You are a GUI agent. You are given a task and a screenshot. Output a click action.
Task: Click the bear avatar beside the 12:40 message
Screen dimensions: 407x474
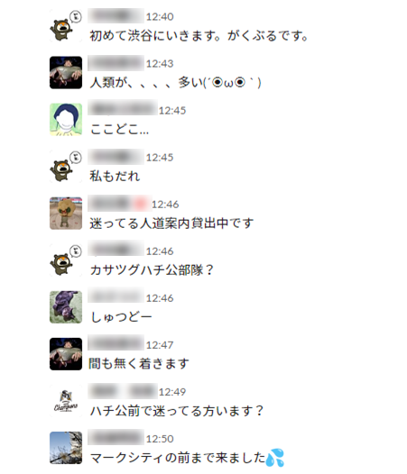[x=66, y=26]
